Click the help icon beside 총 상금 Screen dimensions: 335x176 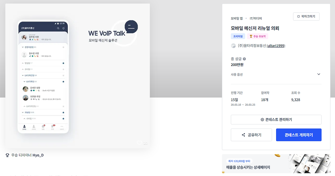(x=244, y=59)
